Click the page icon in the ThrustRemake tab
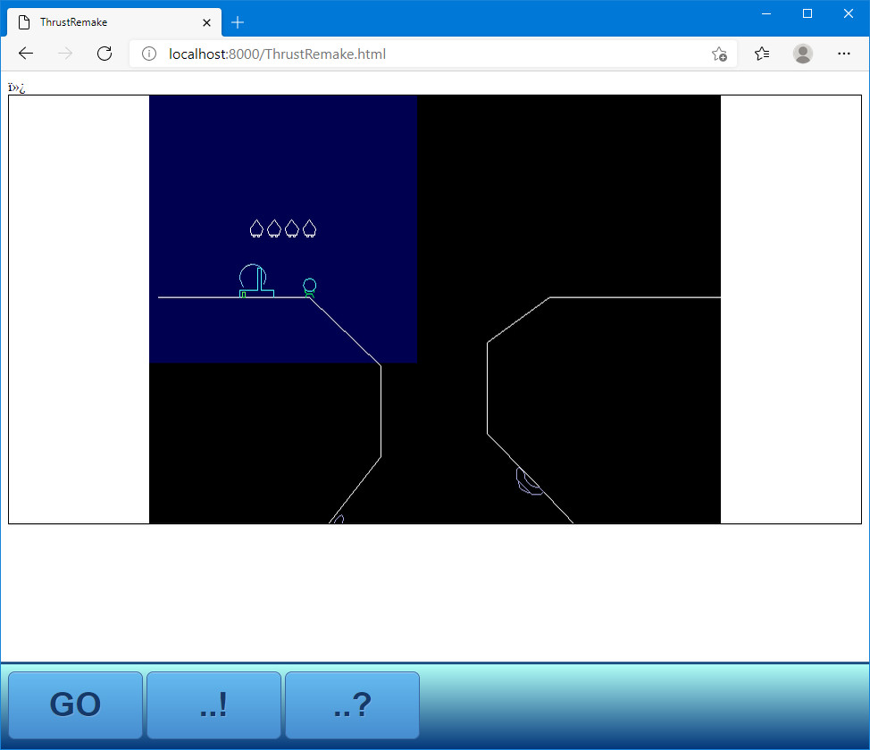Image resolution: width=870 pixels, height=750 pixels. [25, 22]
